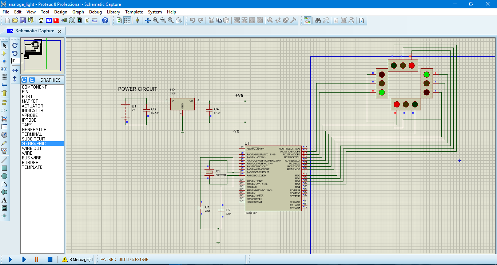This screenshot has width=497, height=265.
Task: Step the simulation forward
Action: tap(24, 259)
